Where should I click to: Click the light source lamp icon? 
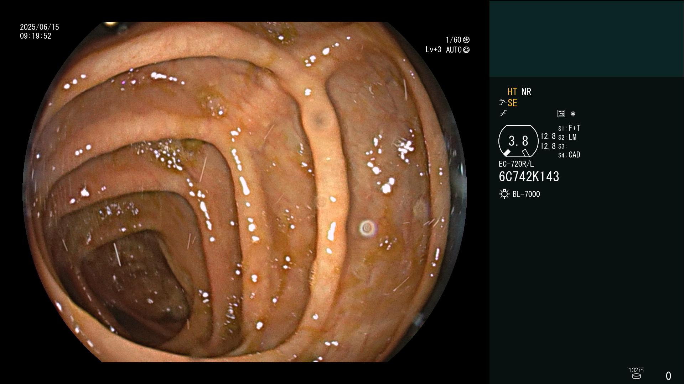point(504,194)
